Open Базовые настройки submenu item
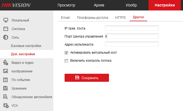Image resolution: width=183 pixels, height=111 pixels. (26, 46)
